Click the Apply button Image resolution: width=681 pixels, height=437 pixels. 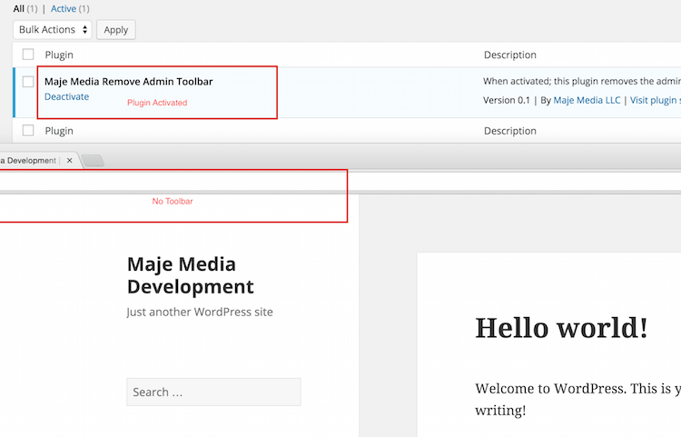116,29
